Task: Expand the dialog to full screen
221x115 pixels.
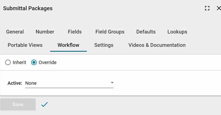Action: coord(207,8)
